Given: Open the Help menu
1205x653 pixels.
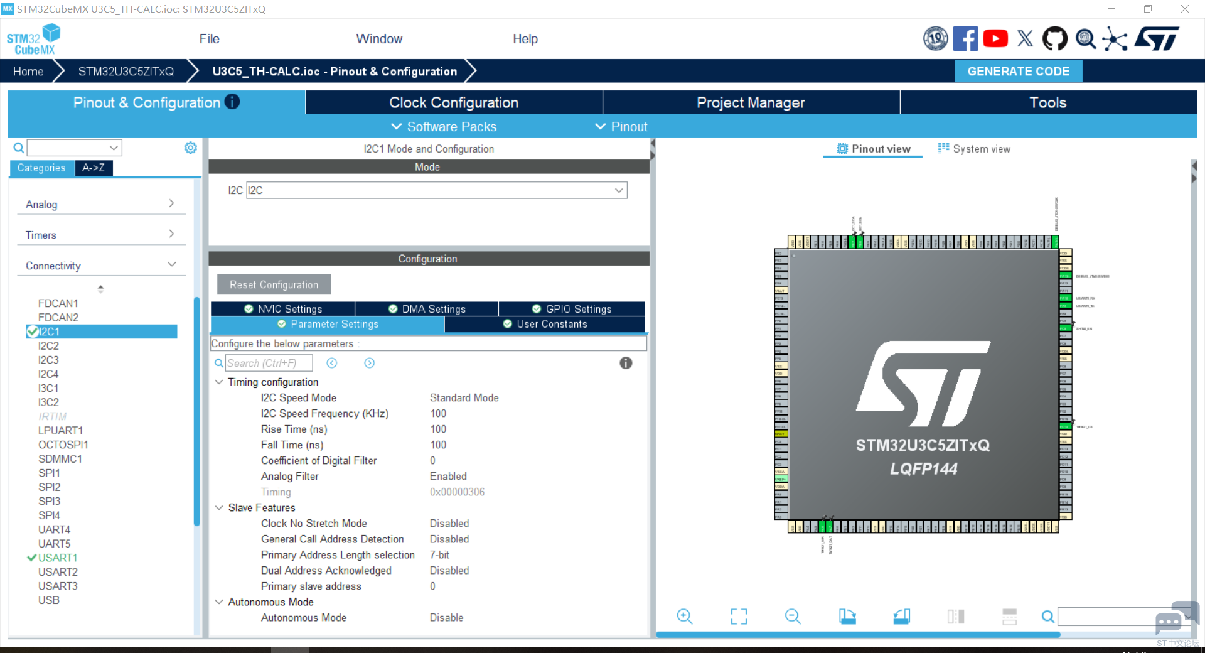Looking at the screenshot, I should (525, 39).
